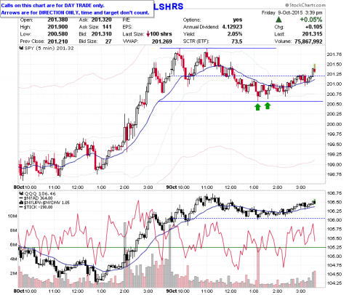Screen dimensions: 349x295
Task: Click the Bid Size value 27
Action: click(108, 41)
